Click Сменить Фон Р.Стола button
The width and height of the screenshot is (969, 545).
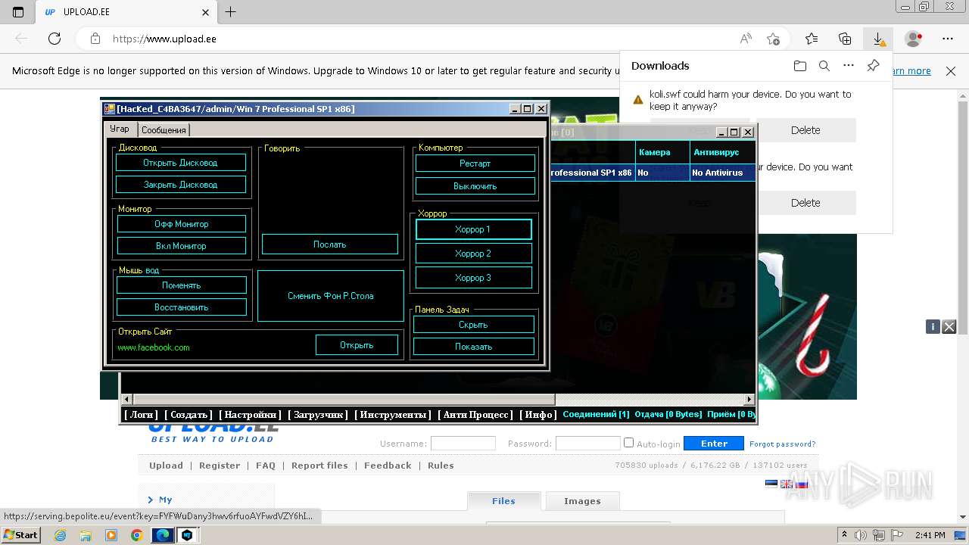(x=331, y=296)
